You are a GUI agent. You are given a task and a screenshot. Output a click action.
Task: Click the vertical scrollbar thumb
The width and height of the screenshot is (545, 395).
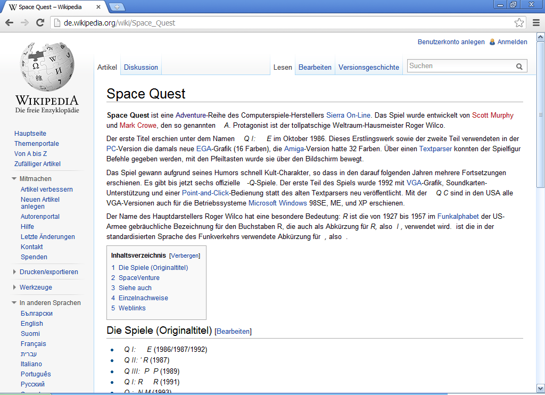click(541, 115)
